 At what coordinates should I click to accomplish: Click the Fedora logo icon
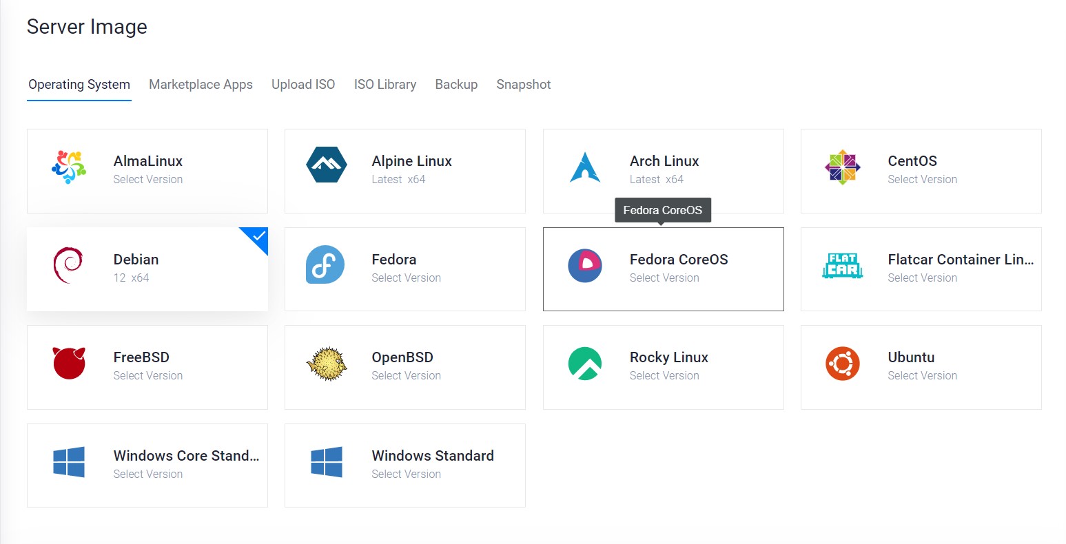[x=325, y=264]
